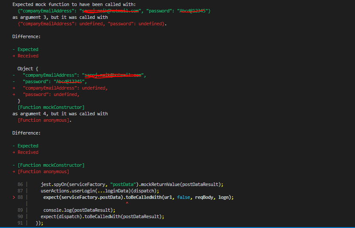
Task: Click the "Expected mock function to have been called with:" line
Action: coord(74,4)
